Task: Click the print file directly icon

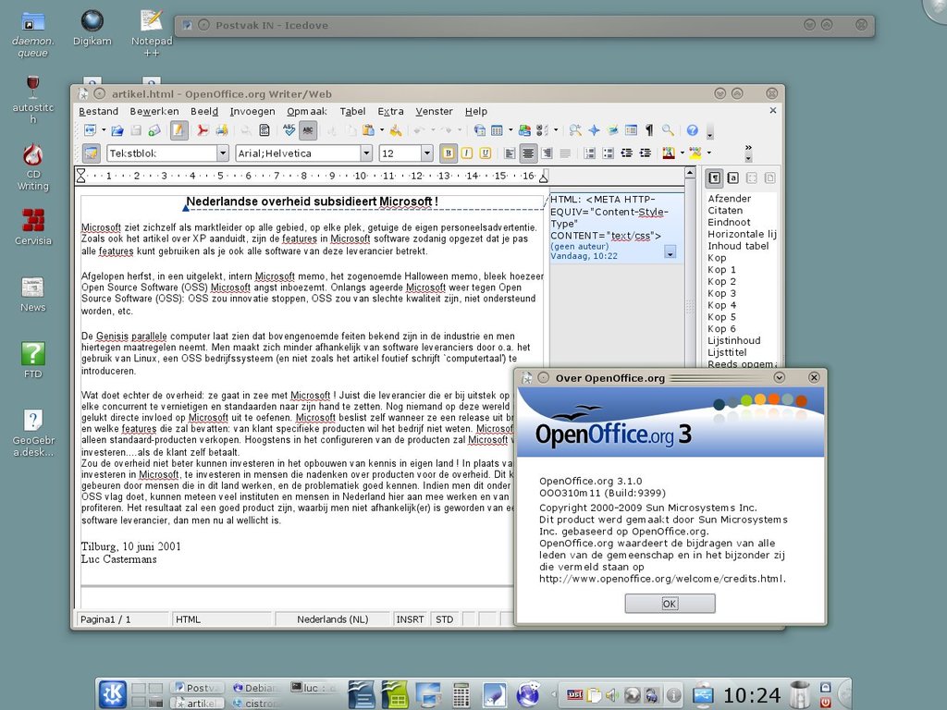Action: (x=222, y=130)
